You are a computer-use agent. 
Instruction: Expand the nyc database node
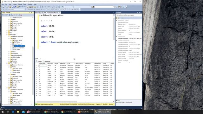click(7, 33)
